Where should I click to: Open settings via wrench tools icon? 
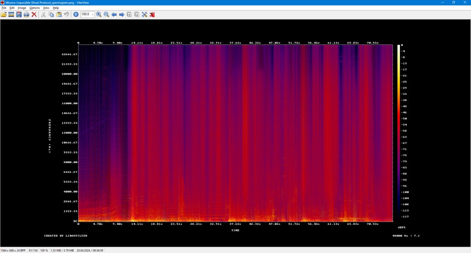(144, 14)
